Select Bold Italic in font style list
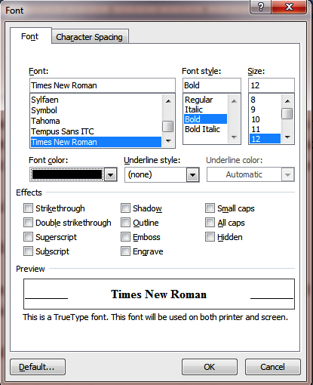This screenshot has height=385, width=313. click(x=202, y=129)
